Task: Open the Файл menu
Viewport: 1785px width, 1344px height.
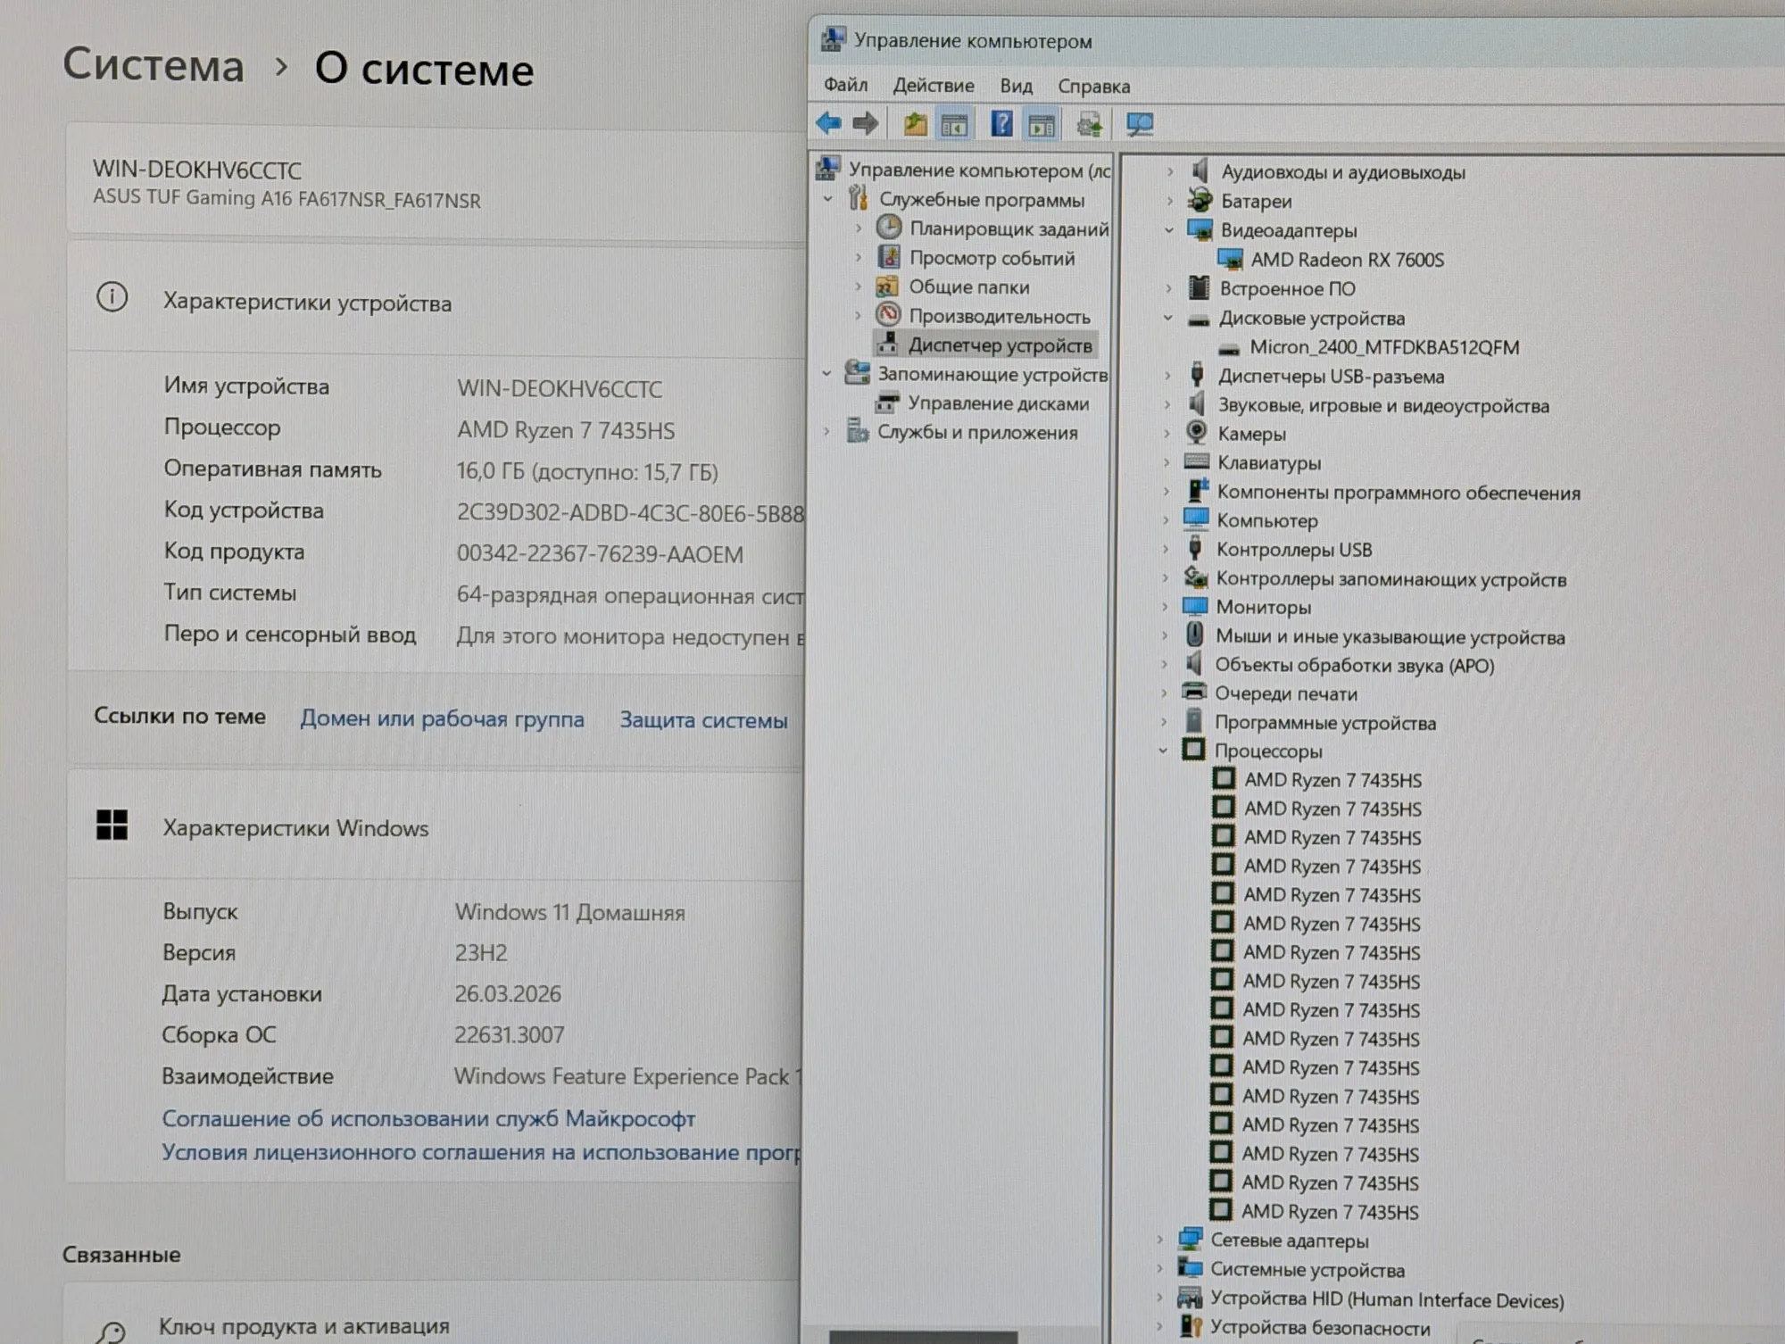Action: (845, 85)
